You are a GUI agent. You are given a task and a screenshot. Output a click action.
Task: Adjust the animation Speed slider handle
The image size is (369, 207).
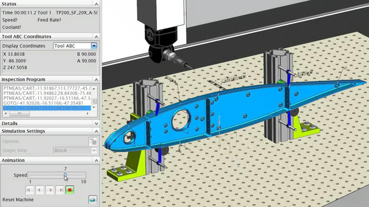pyautogui.click(x=65, y=175)
